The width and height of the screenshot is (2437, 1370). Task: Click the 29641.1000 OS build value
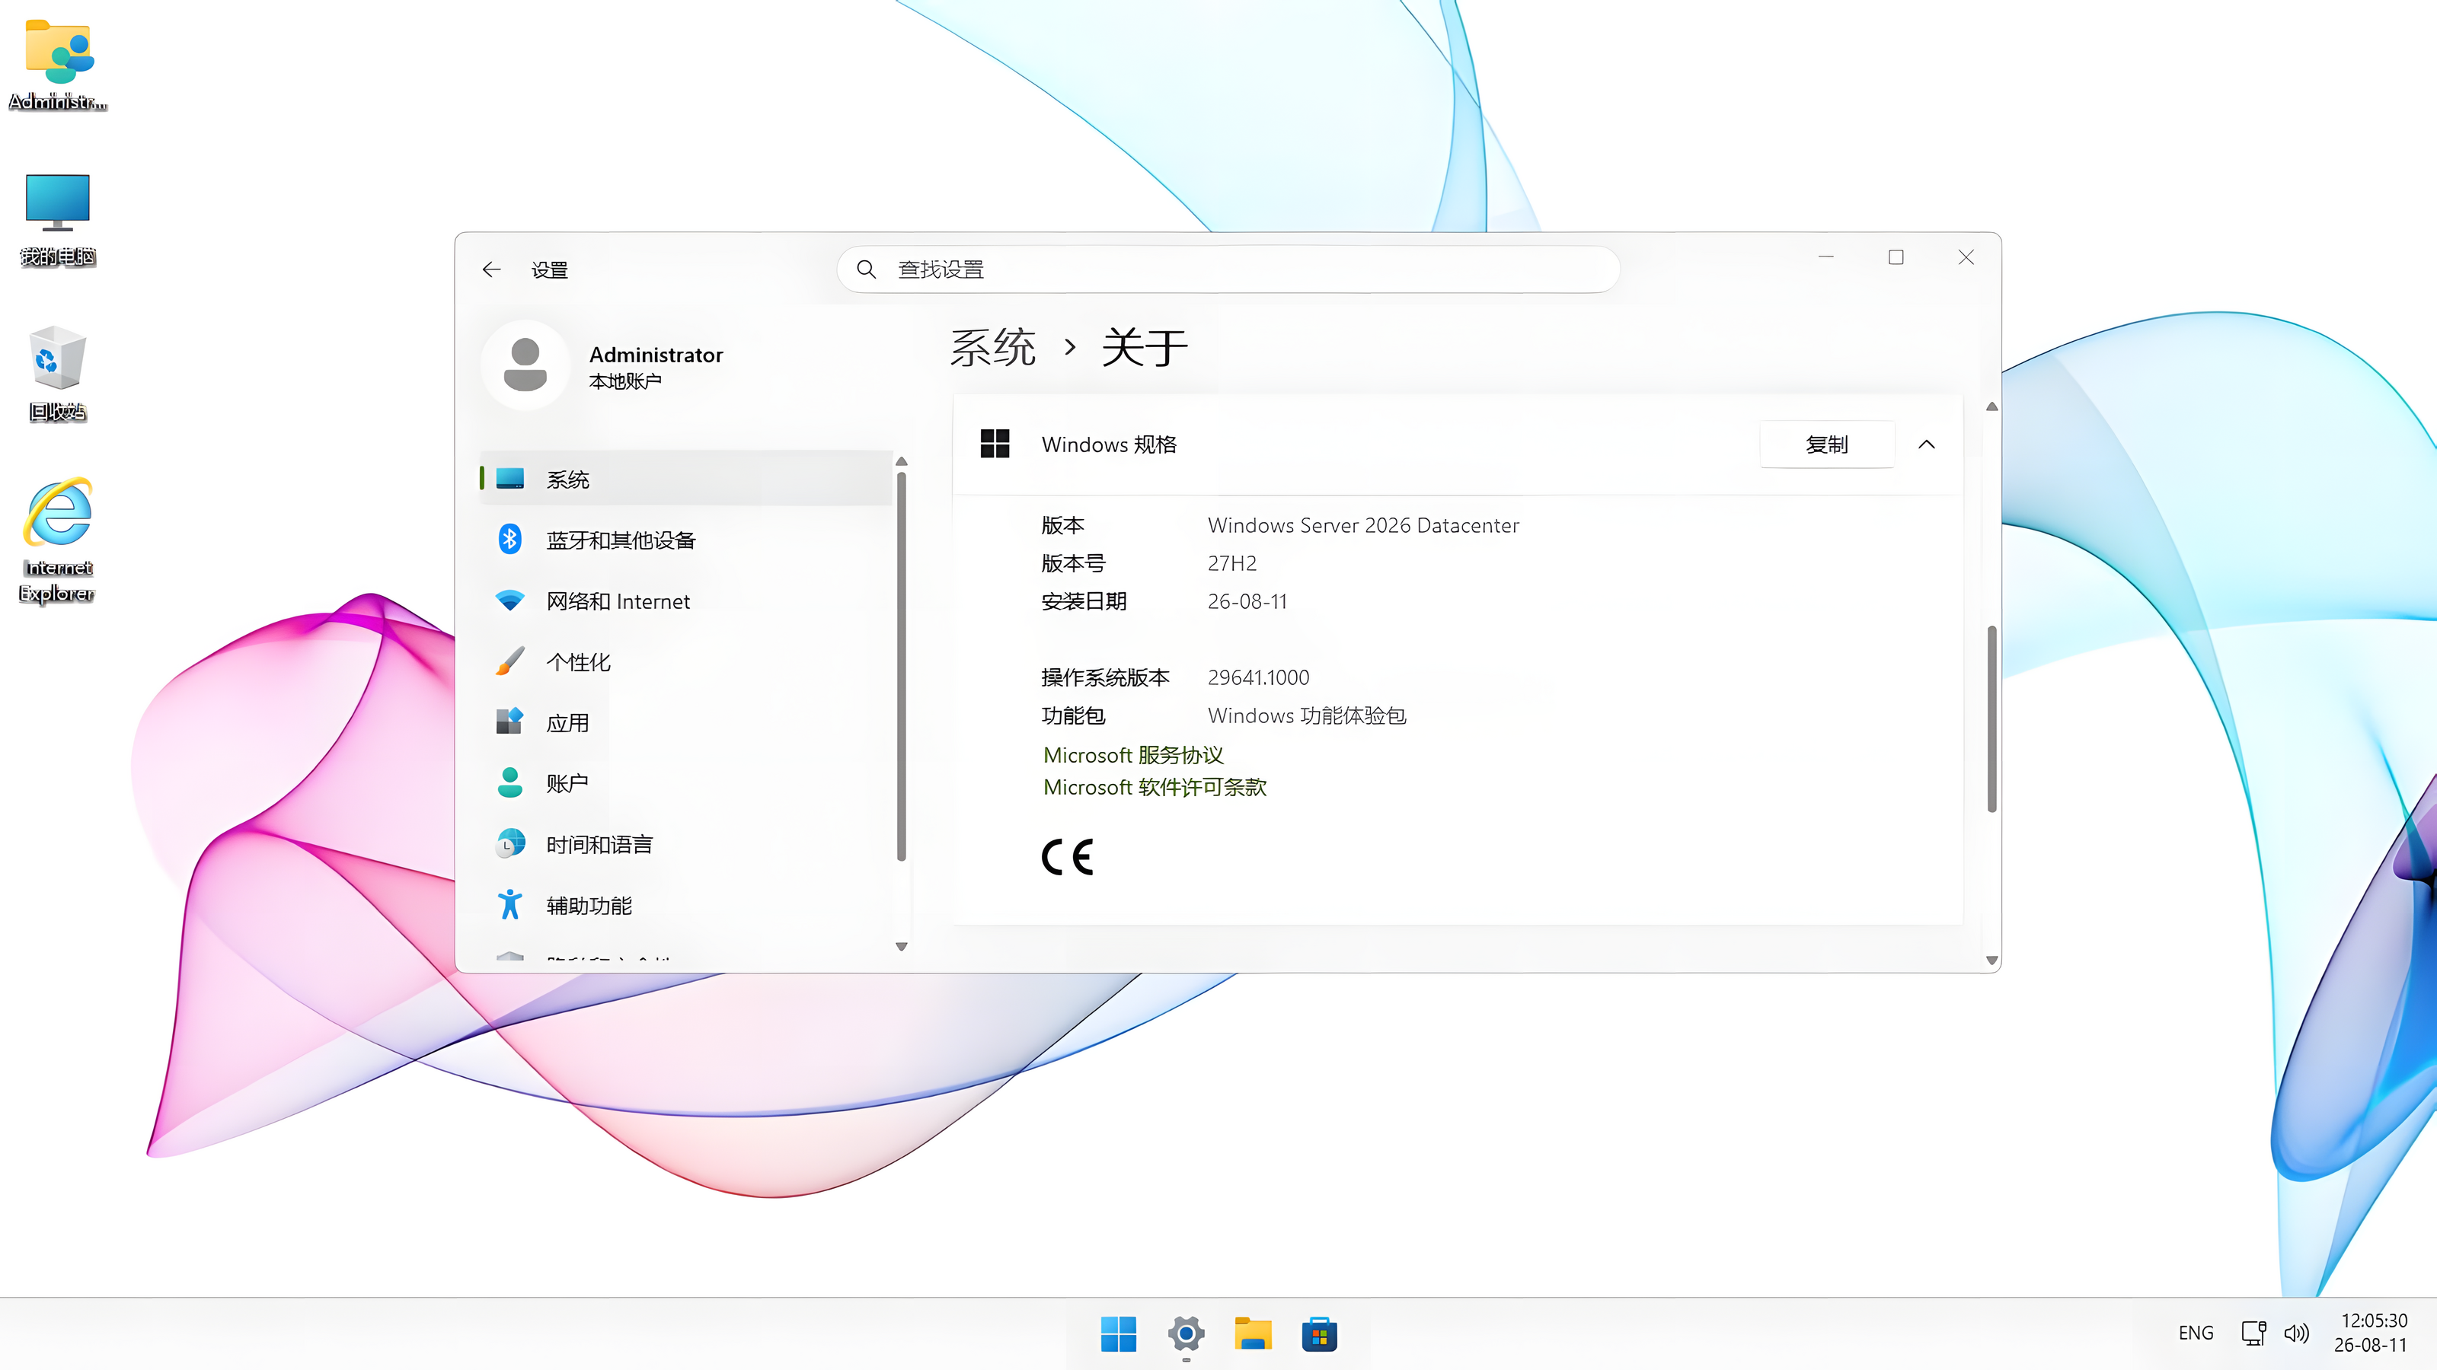tap(1258, 677)
